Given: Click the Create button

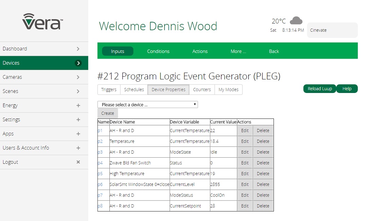Looking at the screenshot, I should [x=108, y=113].
